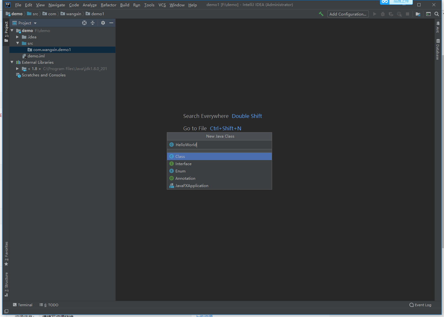Select Annotation in New Java Class list
This screenshot has height=317, width=444.
219,178
